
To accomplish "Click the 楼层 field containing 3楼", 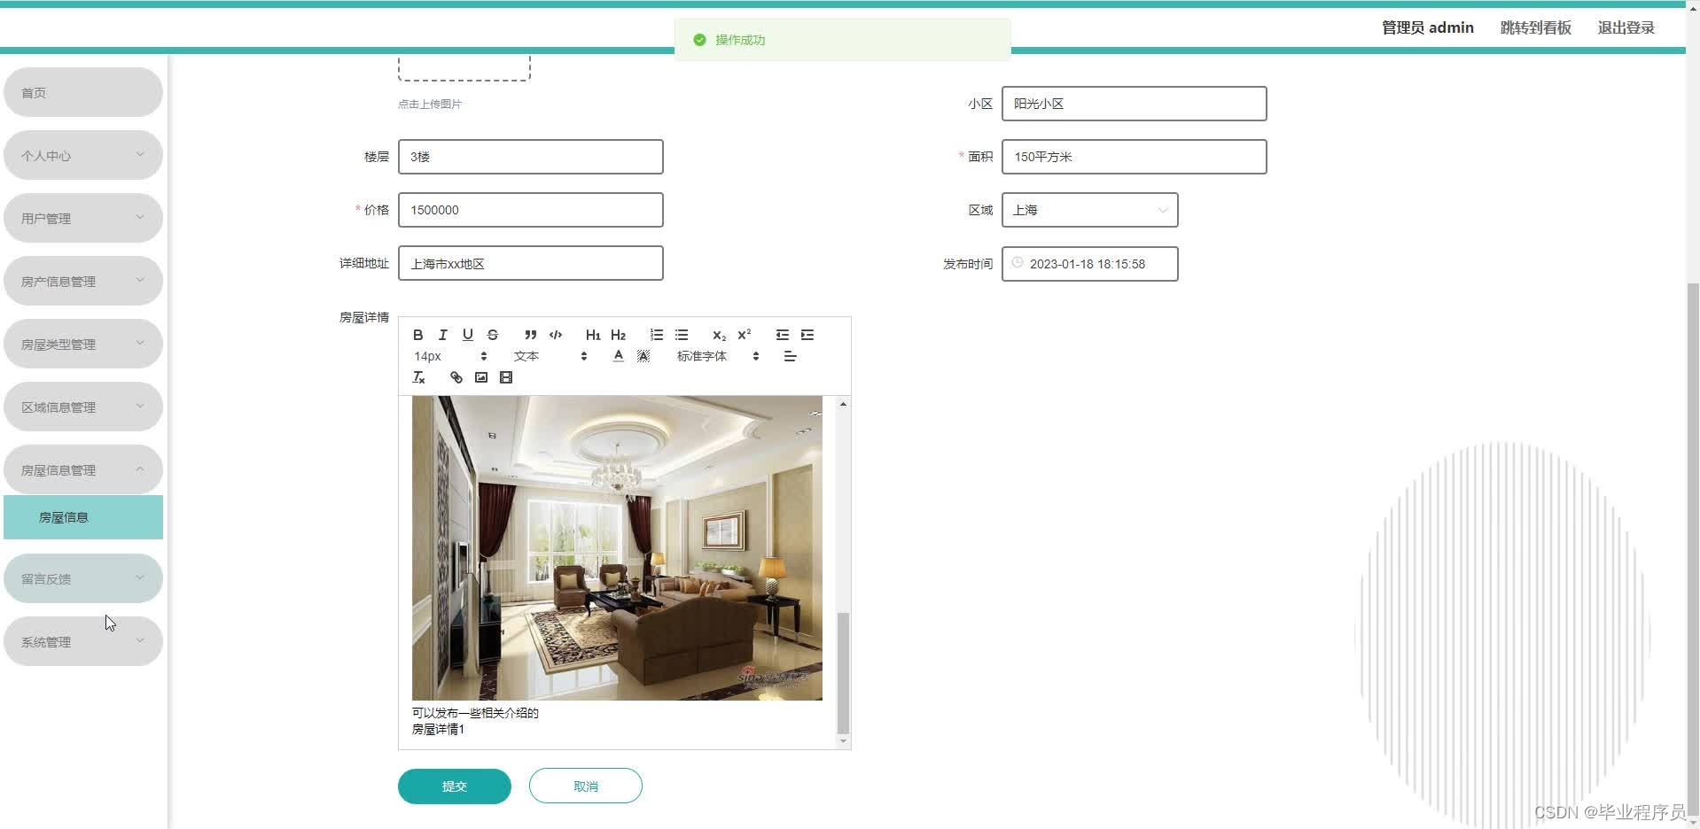I will click(x=530, y=157).
